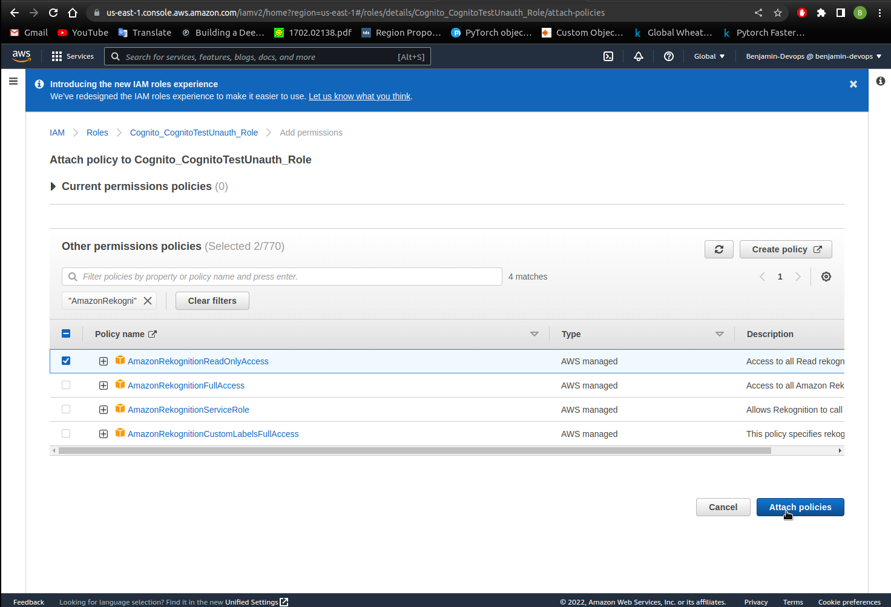Click Attach policies button
Viewport: 891px width, 607px height.
(x=800, y=507)
